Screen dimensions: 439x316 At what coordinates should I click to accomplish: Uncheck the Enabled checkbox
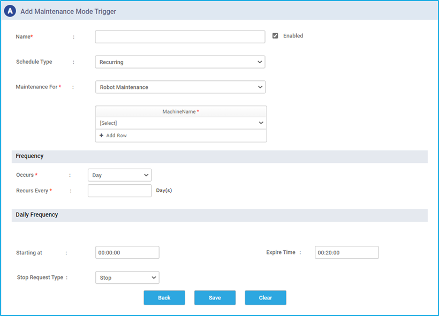(275, 36)
